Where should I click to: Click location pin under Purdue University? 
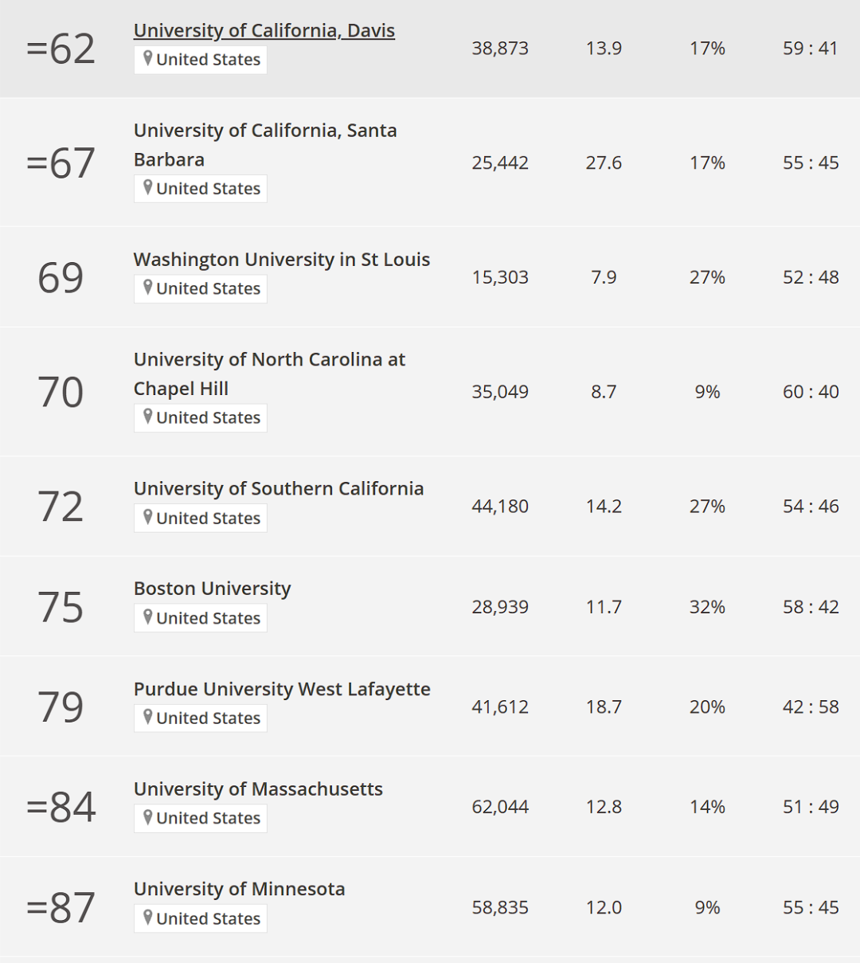point(147,717)
